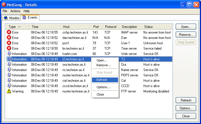Click the document icon on Events tab
The height and width of the screenshot is (124, 201).
coord(24,17)
